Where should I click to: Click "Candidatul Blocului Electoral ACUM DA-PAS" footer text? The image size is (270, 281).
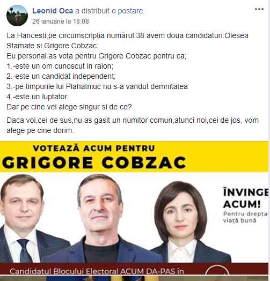(x=97, y=271)
